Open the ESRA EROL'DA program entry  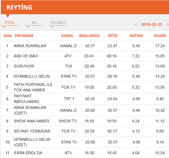pyautogui.click(x=28, y=153)
